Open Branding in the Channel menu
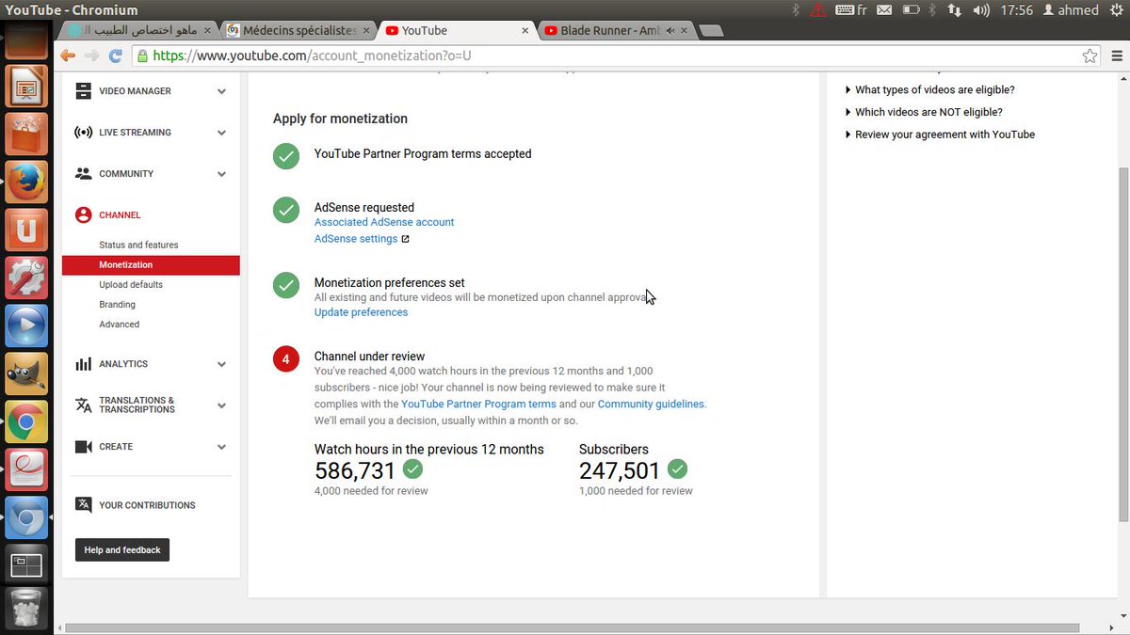The image size is (1130, 635). 117,304
